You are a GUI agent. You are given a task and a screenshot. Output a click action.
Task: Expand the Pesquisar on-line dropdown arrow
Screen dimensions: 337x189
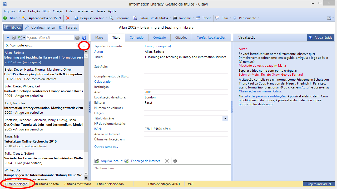[107, 18]
